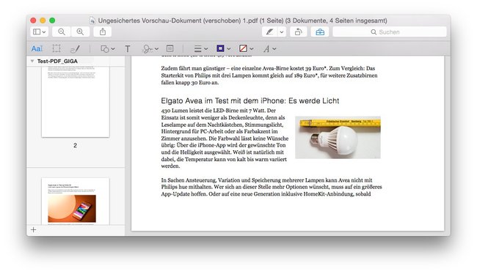Zoom in on the document

point(80,32)
